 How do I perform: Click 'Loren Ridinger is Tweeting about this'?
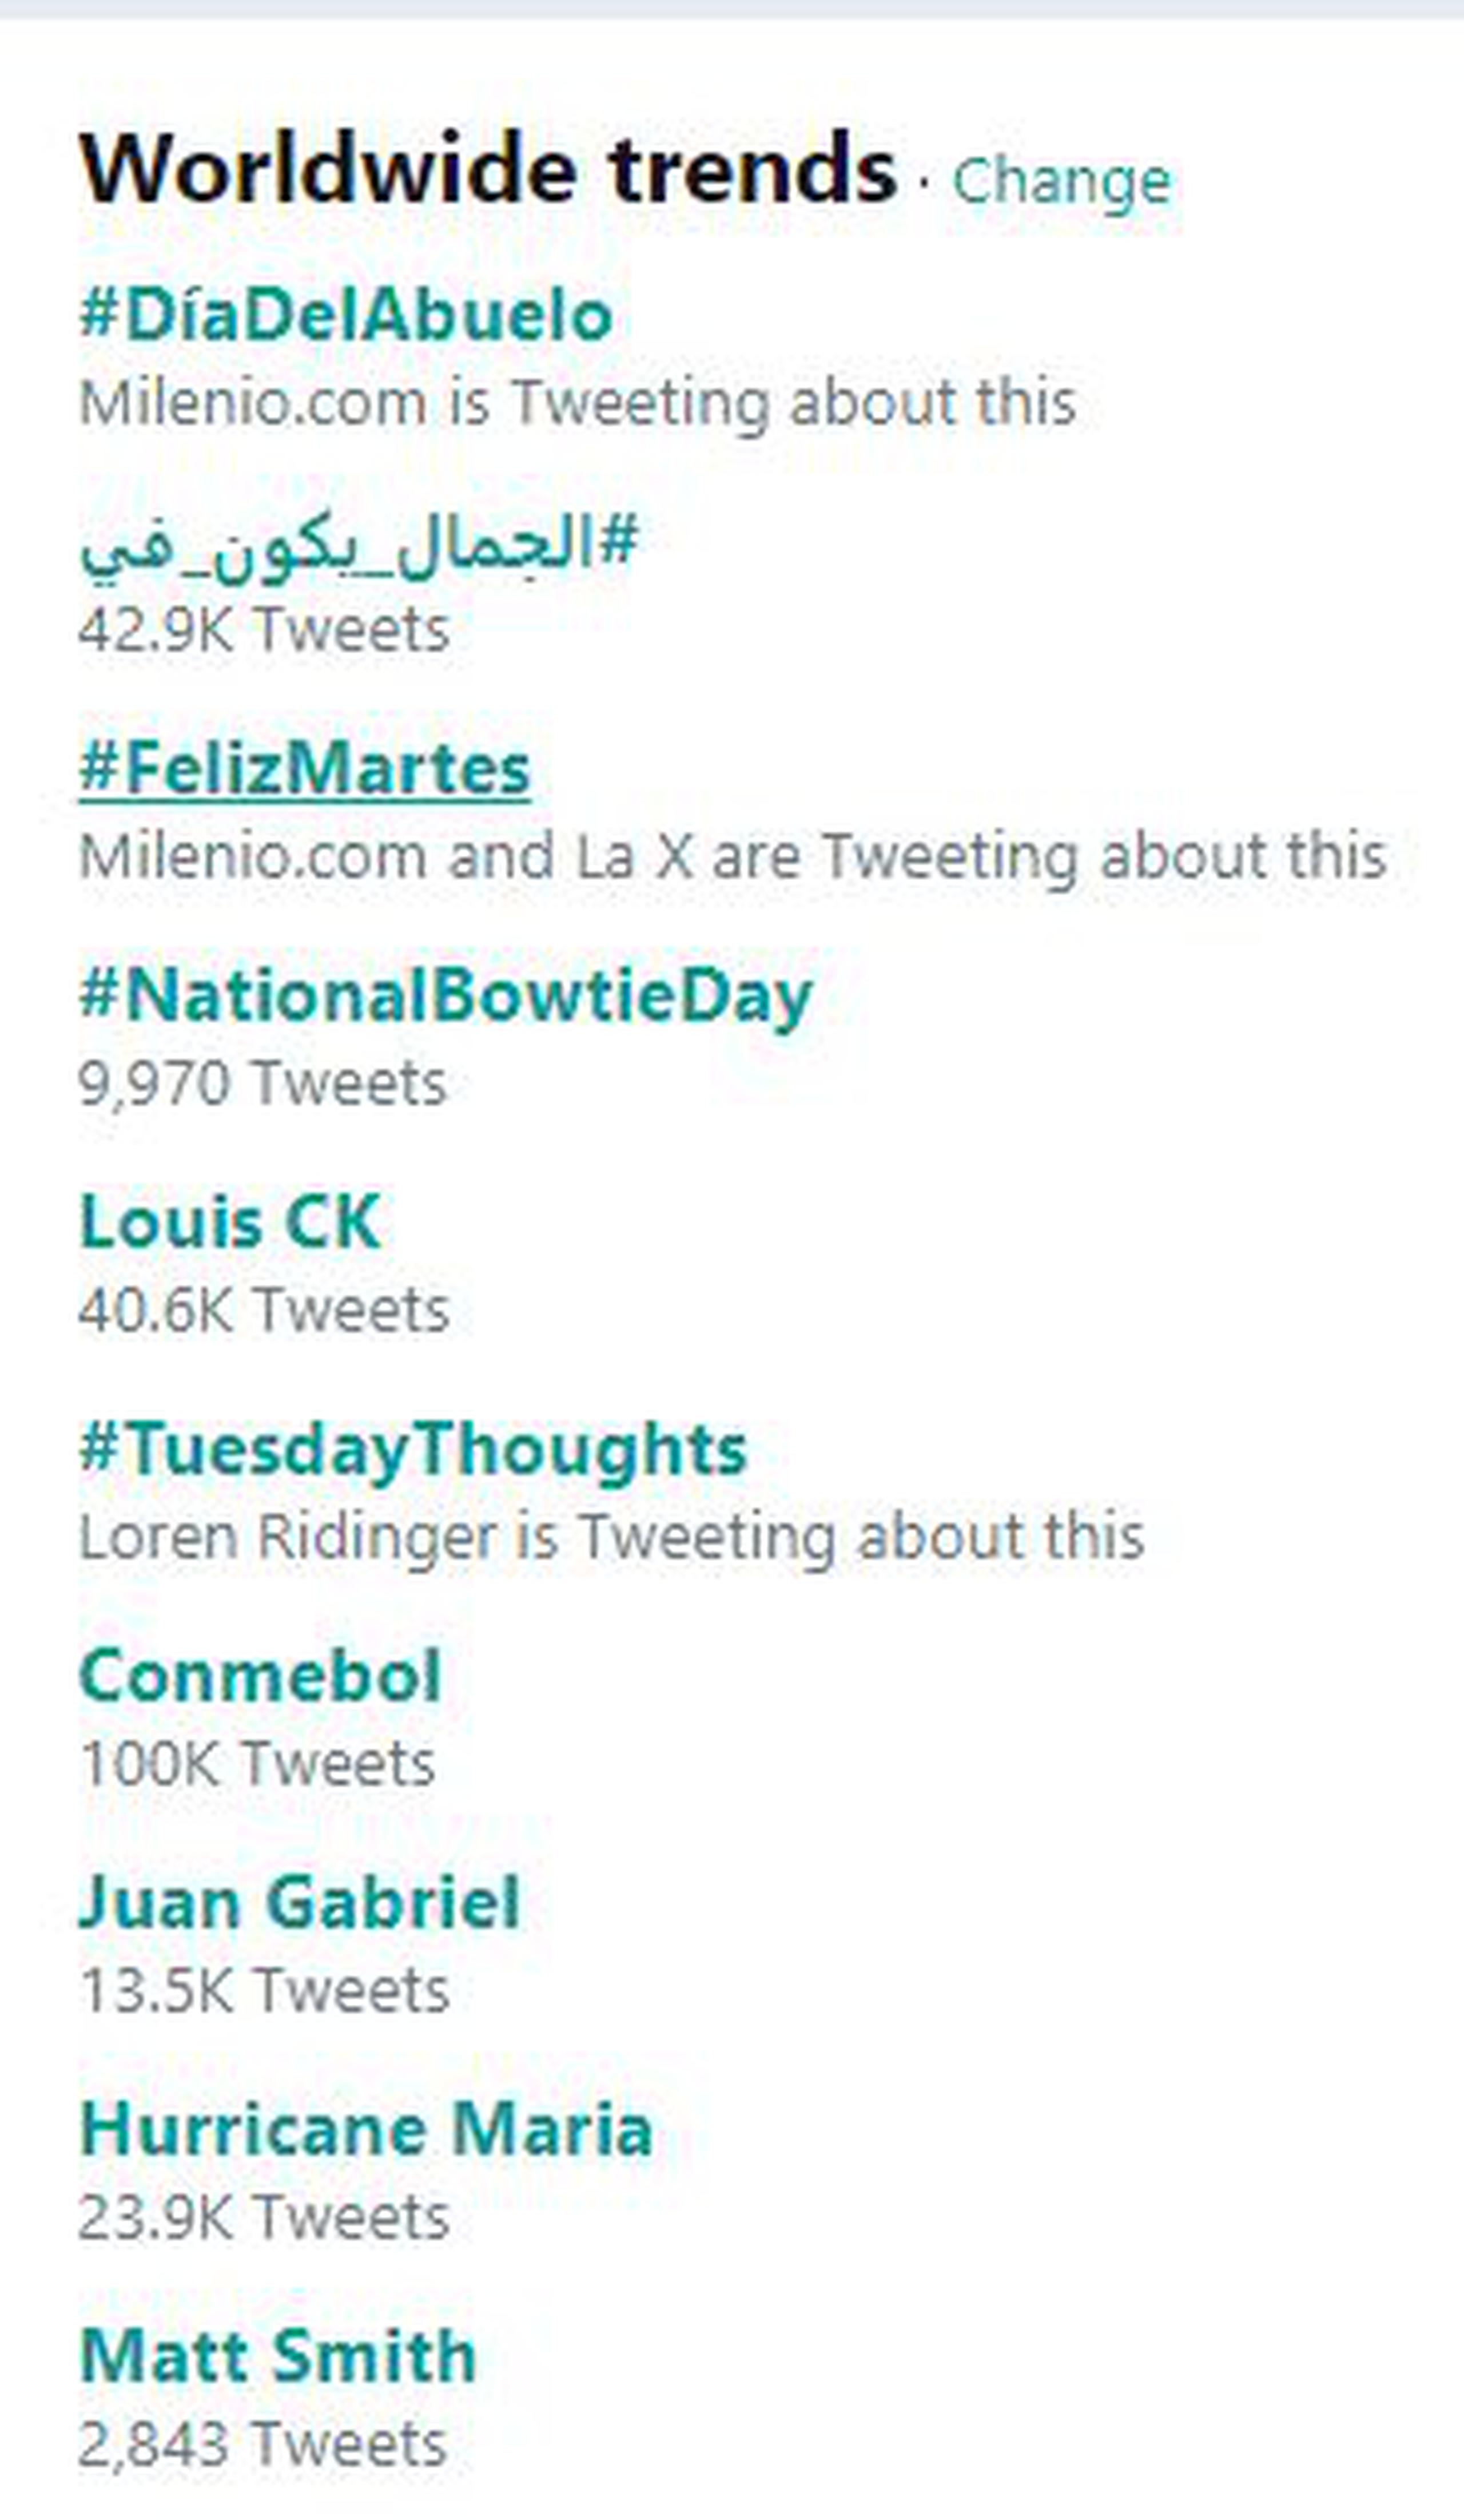tap(611, 1537)
